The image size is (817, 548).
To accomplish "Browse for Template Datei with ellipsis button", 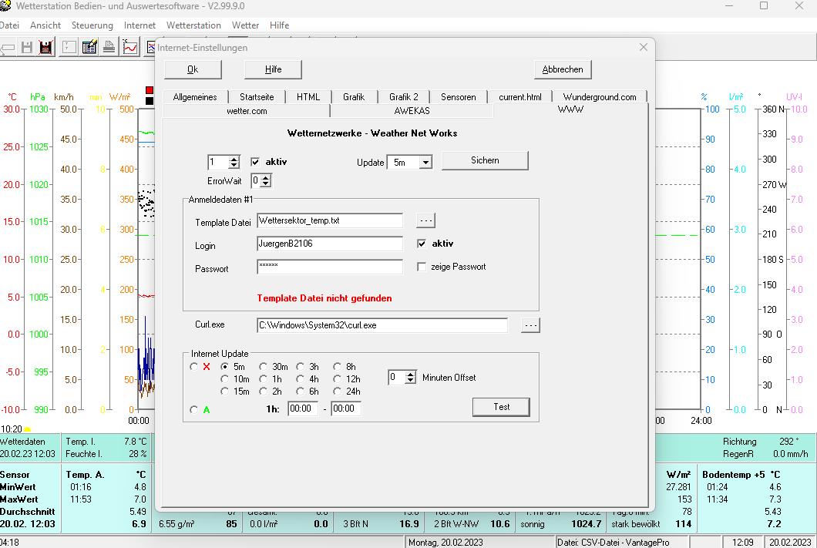I will click(x=425, y=220).
